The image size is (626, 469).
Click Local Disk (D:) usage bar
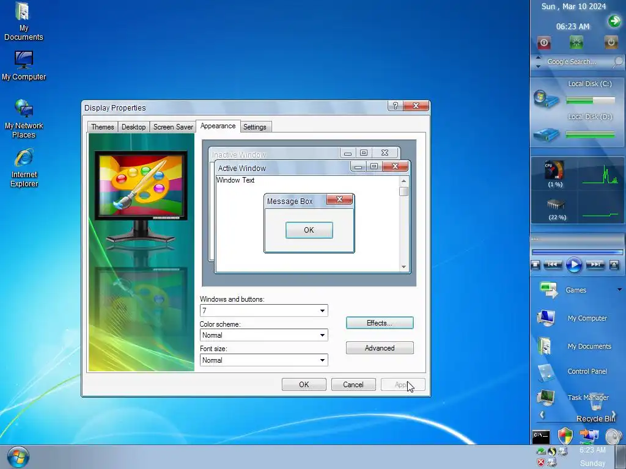click(591, 135)
